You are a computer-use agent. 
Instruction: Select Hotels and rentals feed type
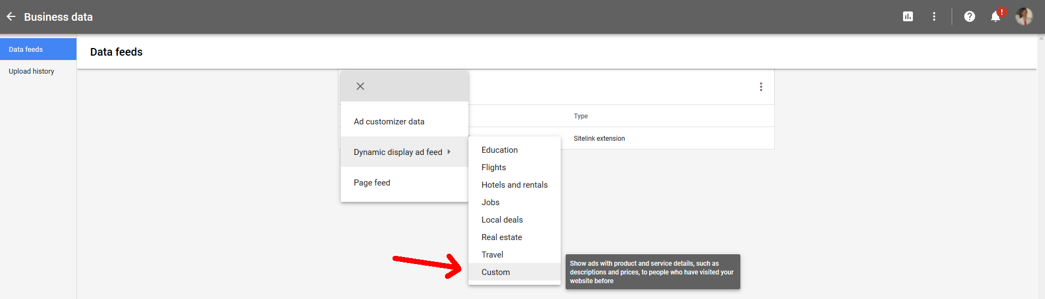tap(514, 184)
